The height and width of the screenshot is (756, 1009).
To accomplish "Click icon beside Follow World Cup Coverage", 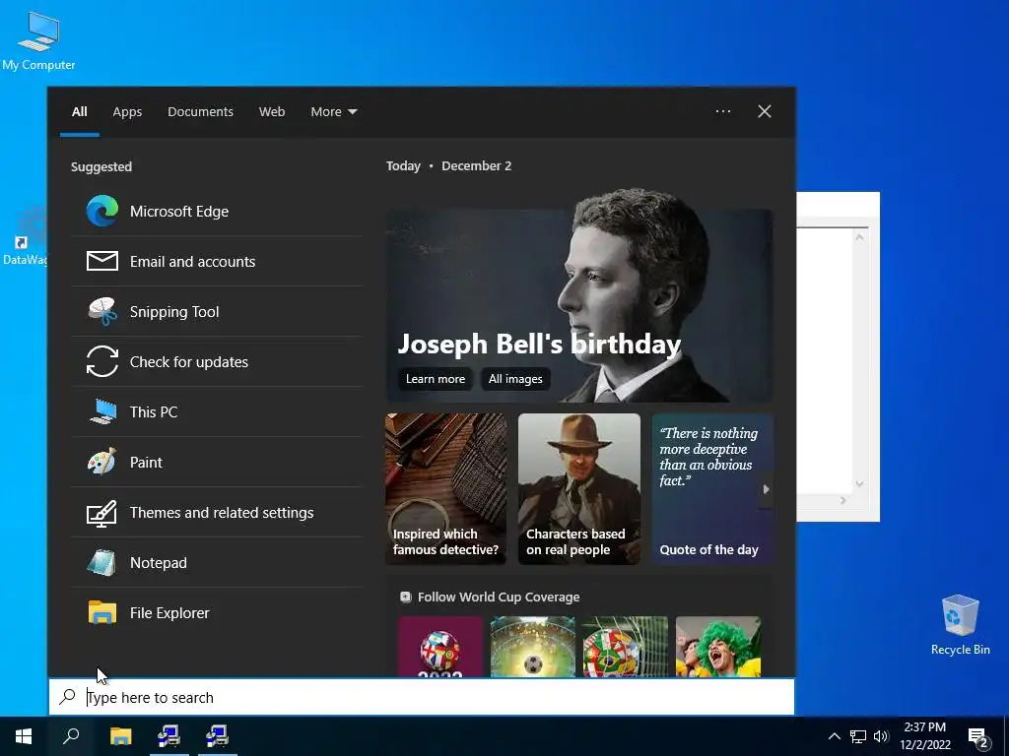I will 405,597.
